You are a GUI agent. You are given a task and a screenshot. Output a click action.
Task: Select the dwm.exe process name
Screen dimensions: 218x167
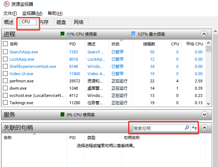18,88
